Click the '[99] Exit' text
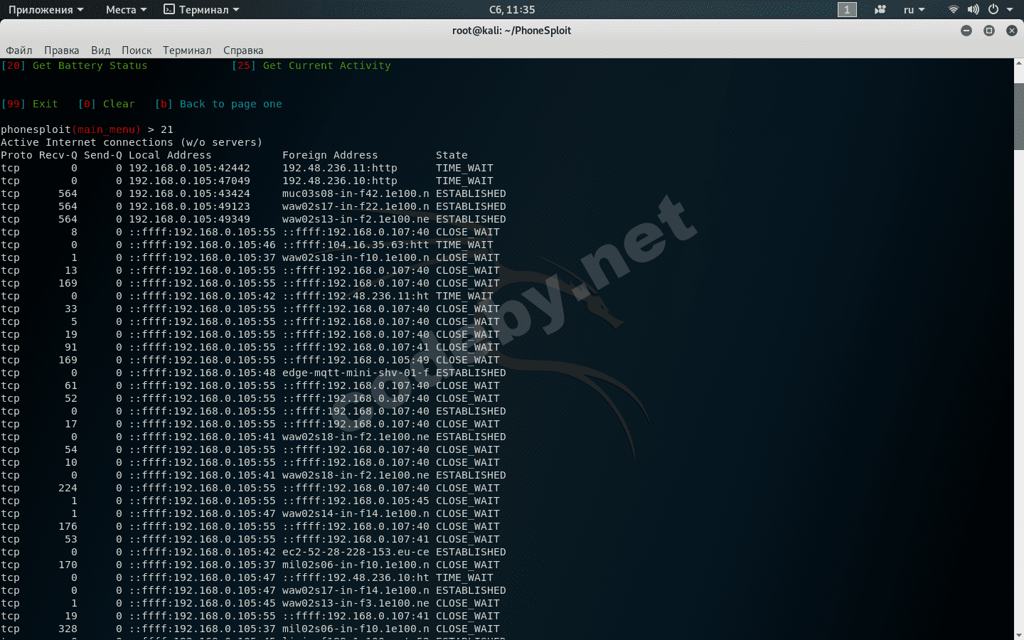This screenshot has width=1024, height=640. click(29, 104)
